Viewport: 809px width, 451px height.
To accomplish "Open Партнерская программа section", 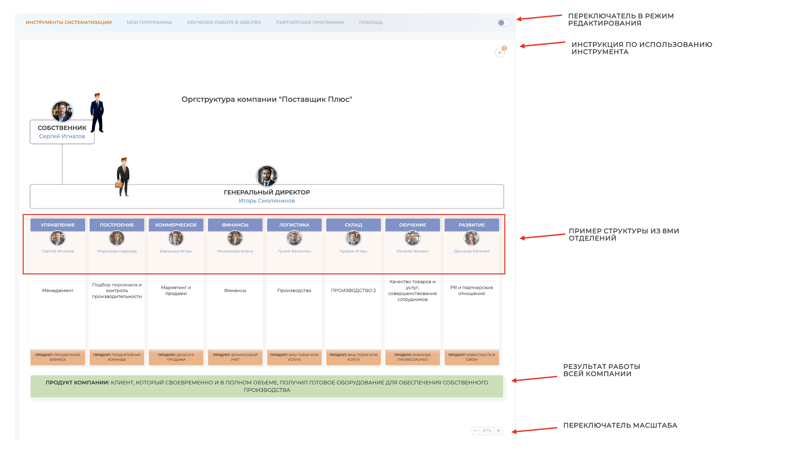I will (310, 22).
